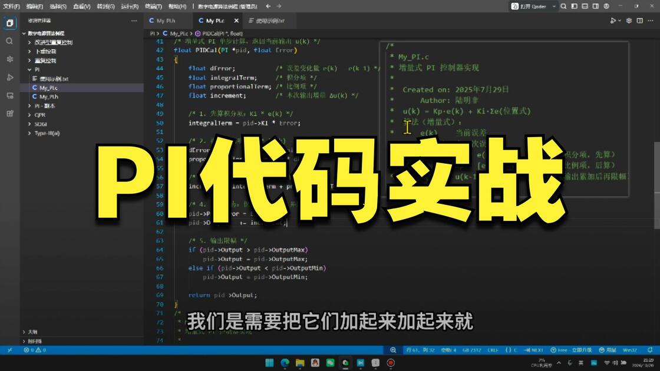
Task: Open the dropdown beside the run icon
Action: coord(619,21)
